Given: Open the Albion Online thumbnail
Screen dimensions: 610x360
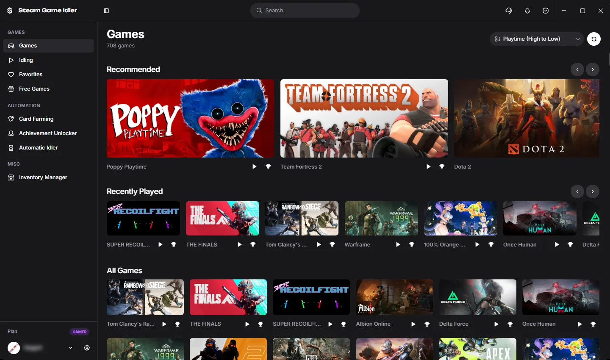Looking at the screenshot, I should (x=394, y=297).
